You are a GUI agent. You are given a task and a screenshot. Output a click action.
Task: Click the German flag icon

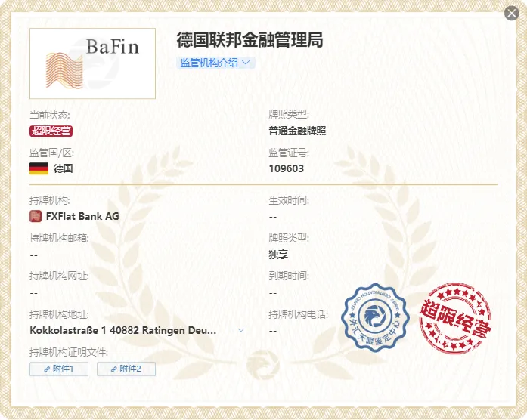[x=39, y=168]
